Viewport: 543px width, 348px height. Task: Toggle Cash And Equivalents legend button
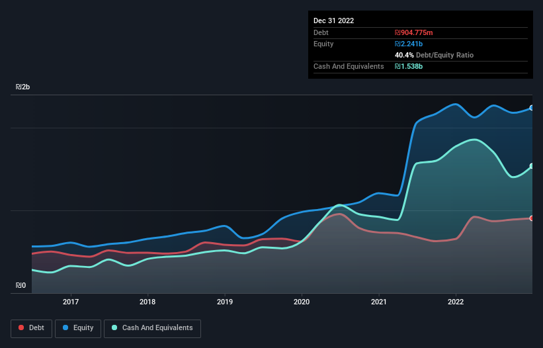pos(152,328)
